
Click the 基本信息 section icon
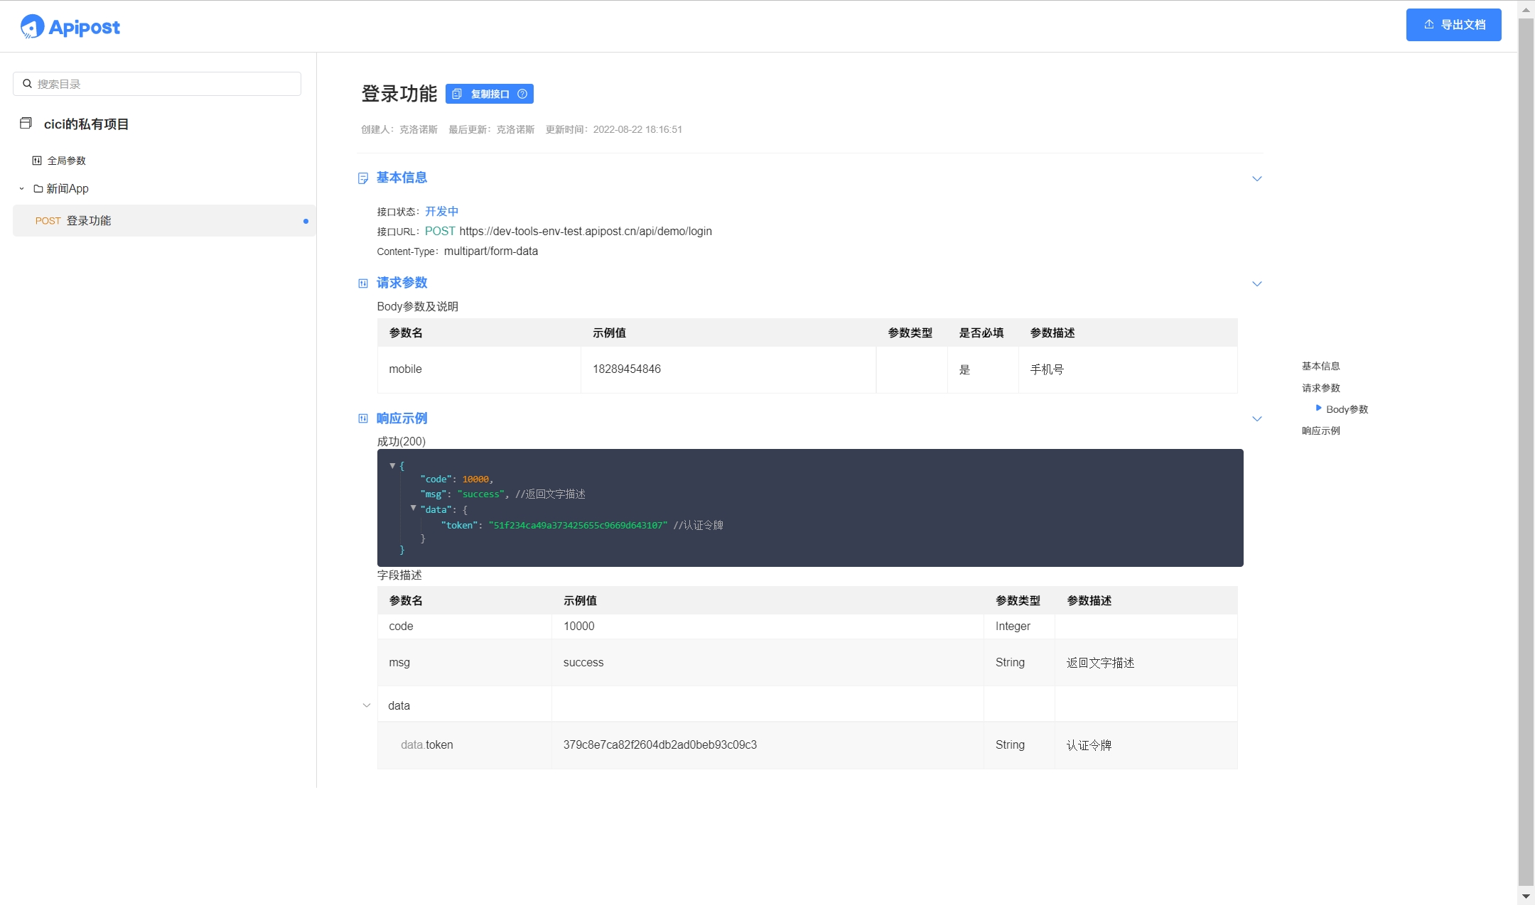coord(363,178)
